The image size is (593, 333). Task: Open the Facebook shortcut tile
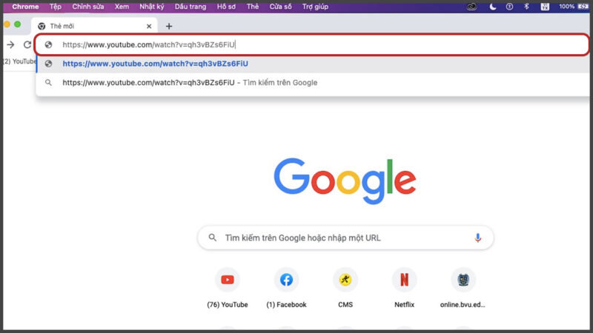coord(286,280)
